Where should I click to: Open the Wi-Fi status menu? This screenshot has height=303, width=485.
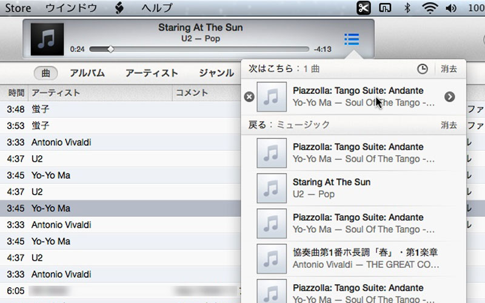[x=430, y=8]
